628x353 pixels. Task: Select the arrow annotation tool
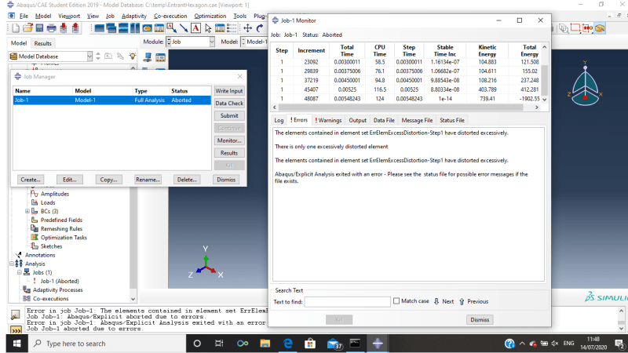(x=184, y=28)
